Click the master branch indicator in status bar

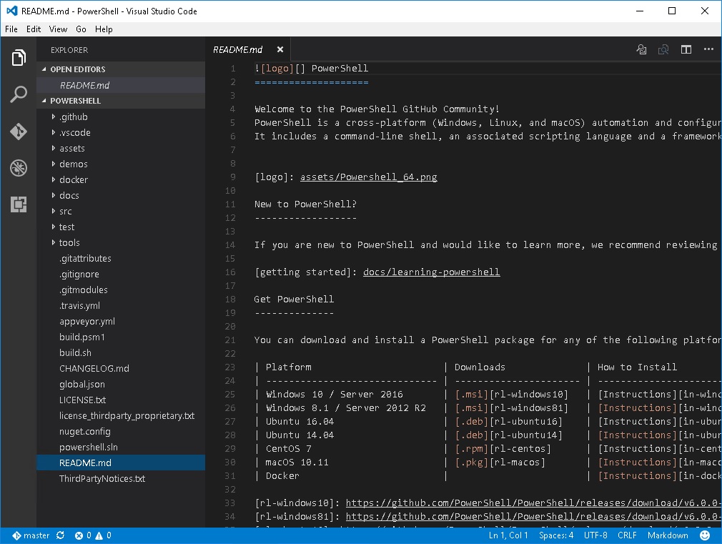coord(31,535)
